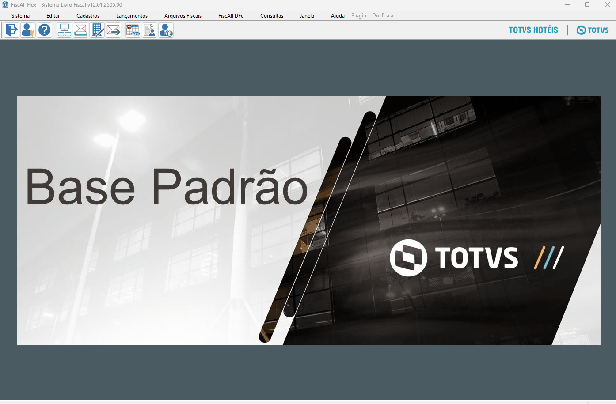Click the TOTVS HOTÉIS header text
The image size is (616, 404).
[x=533, y=30]
